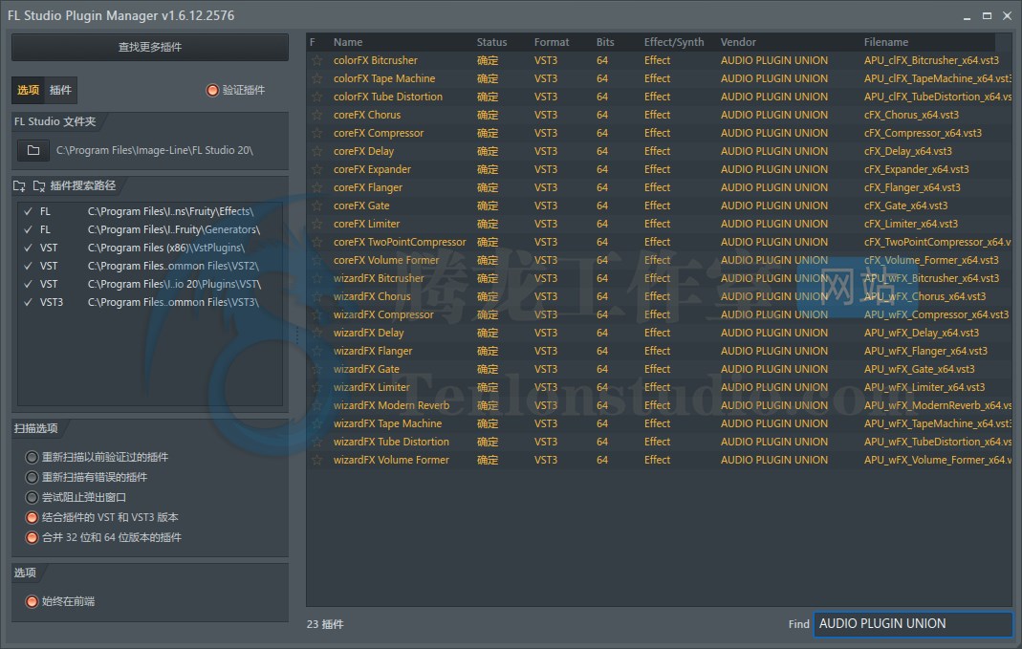The height and width of the screenshot is (649, 1022).
Task: Select the FL Studio 20\Plugins\VST path row
Action: (150, 285)
